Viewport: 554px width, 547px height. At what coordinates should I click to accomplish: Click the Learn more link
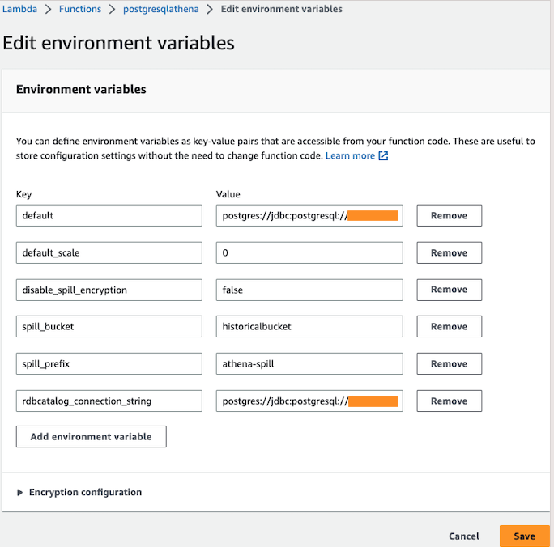coord(350,156)
